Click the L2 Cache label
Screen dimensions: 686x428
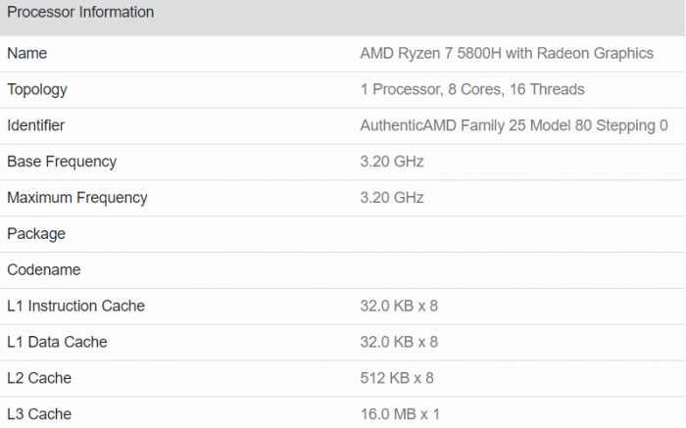pyautogui.click(x=39, y=378)
